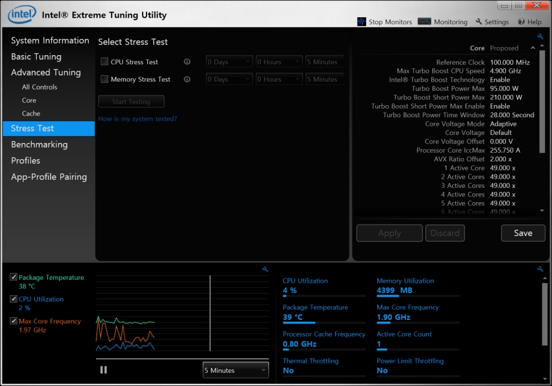Image resolution: width=552 pixels, height=386 pixels.
Task: Pause the monitoring graph
Action: click(103, 370)
